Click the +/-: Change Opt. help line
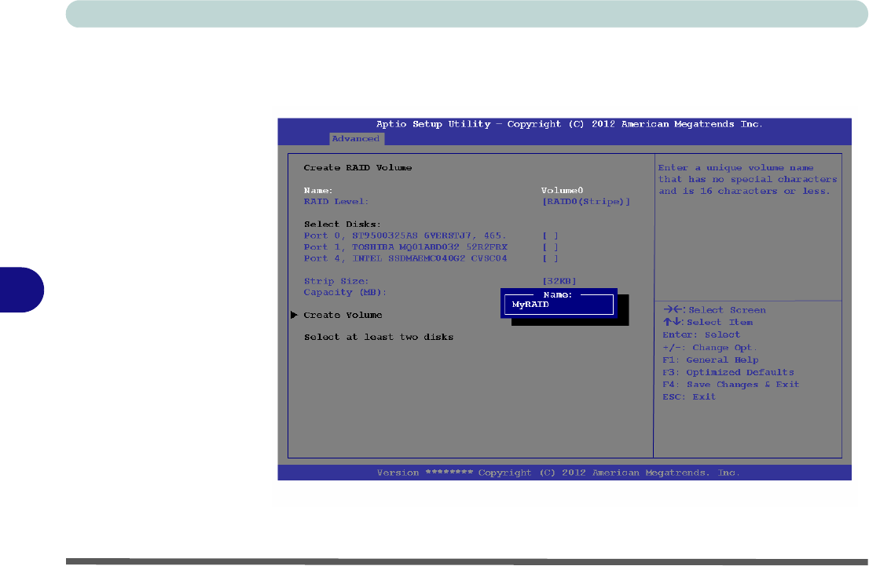 coord(710,347)
